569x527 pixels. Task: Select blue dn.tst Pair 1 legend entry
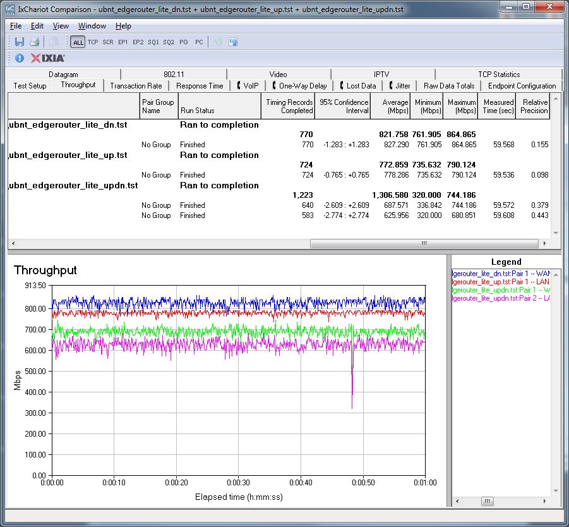tap(501, 274)
